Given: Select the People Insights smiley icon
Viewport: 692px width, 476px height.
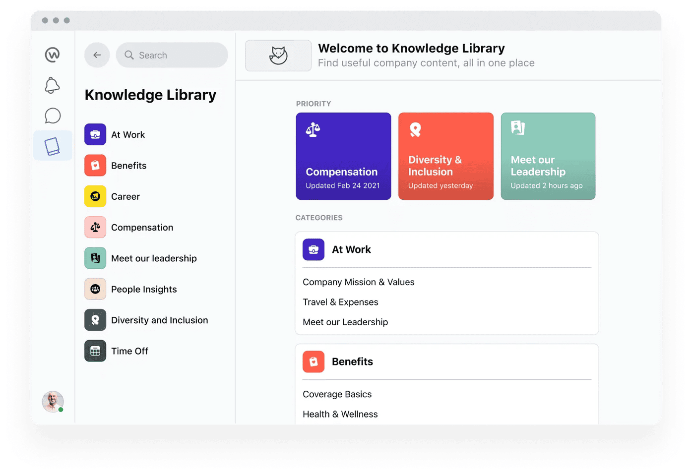Looking at the screenshot, I should [x=95, y=289].
